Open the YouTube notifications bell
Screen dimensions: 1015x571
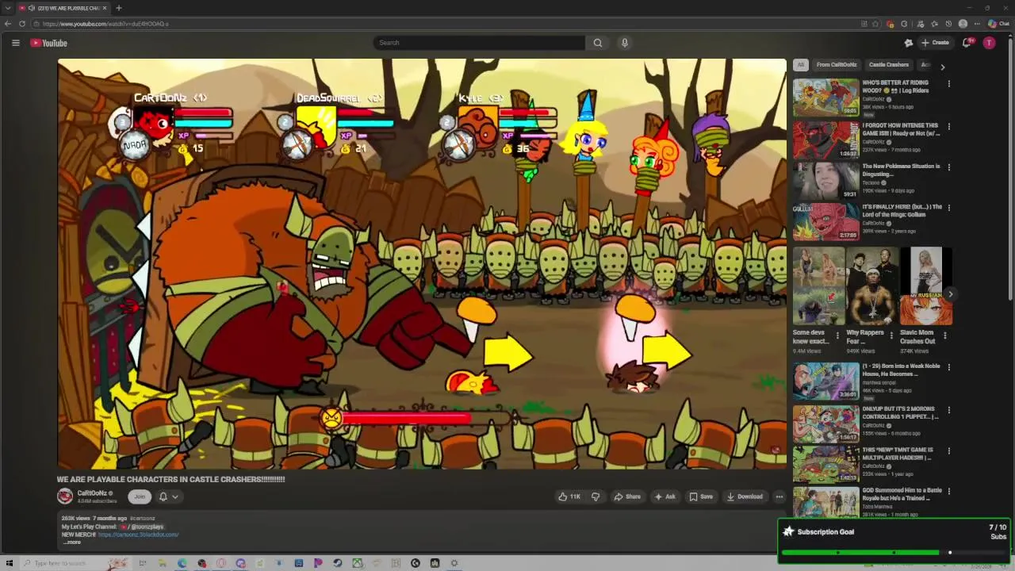pos(967,43)
